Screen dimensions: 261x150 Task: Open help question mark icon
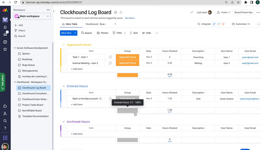pos(5,128)
